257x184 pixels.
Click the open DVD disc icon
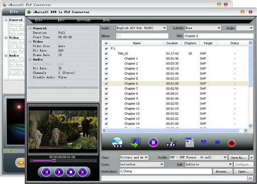coord(117,142)
